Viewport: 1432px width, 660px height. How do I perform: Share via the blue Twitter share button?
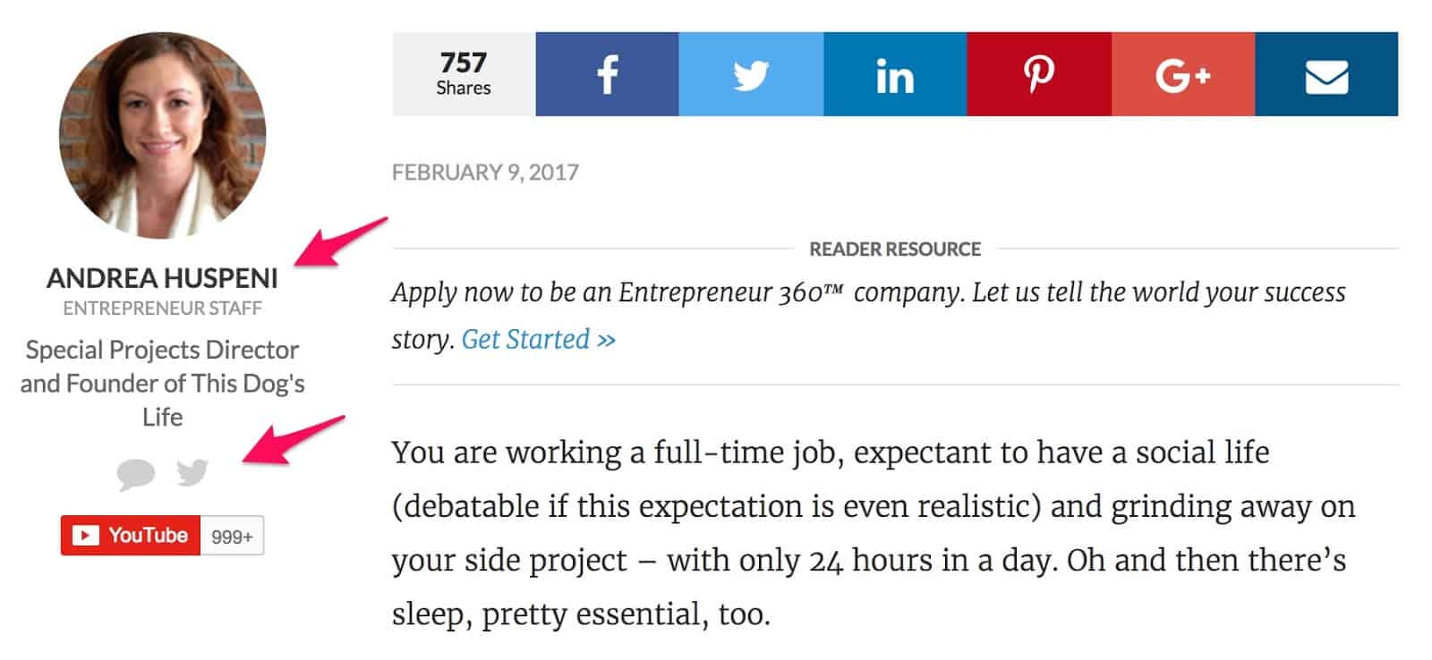pyautogui.click(x=751, y=74)
